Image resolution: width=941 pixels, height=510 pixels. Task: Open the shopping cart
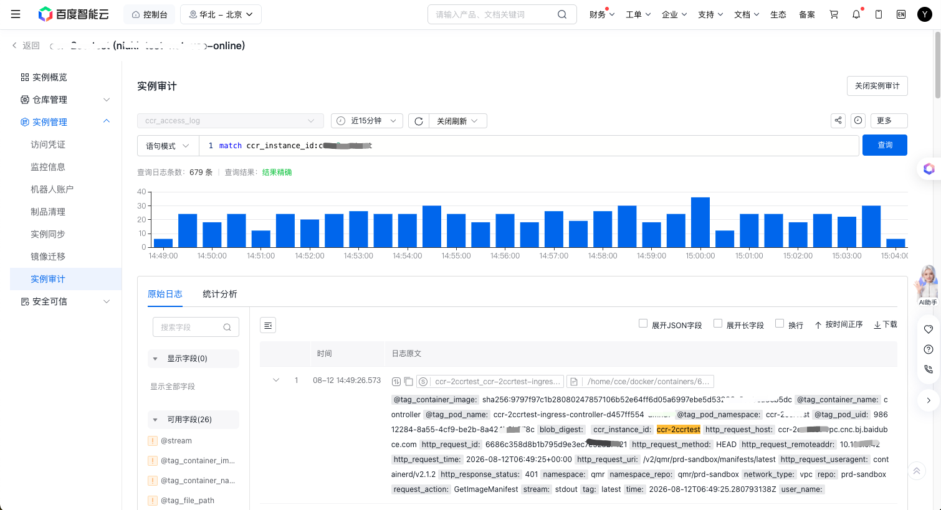point(834,14)
